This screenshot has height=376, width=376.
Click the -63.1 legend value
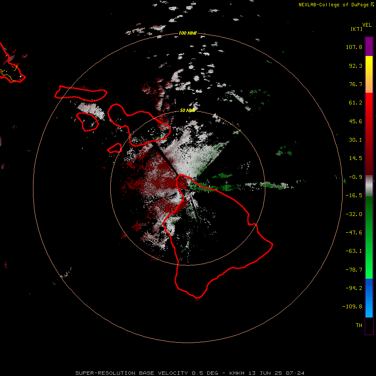point(354,251)
